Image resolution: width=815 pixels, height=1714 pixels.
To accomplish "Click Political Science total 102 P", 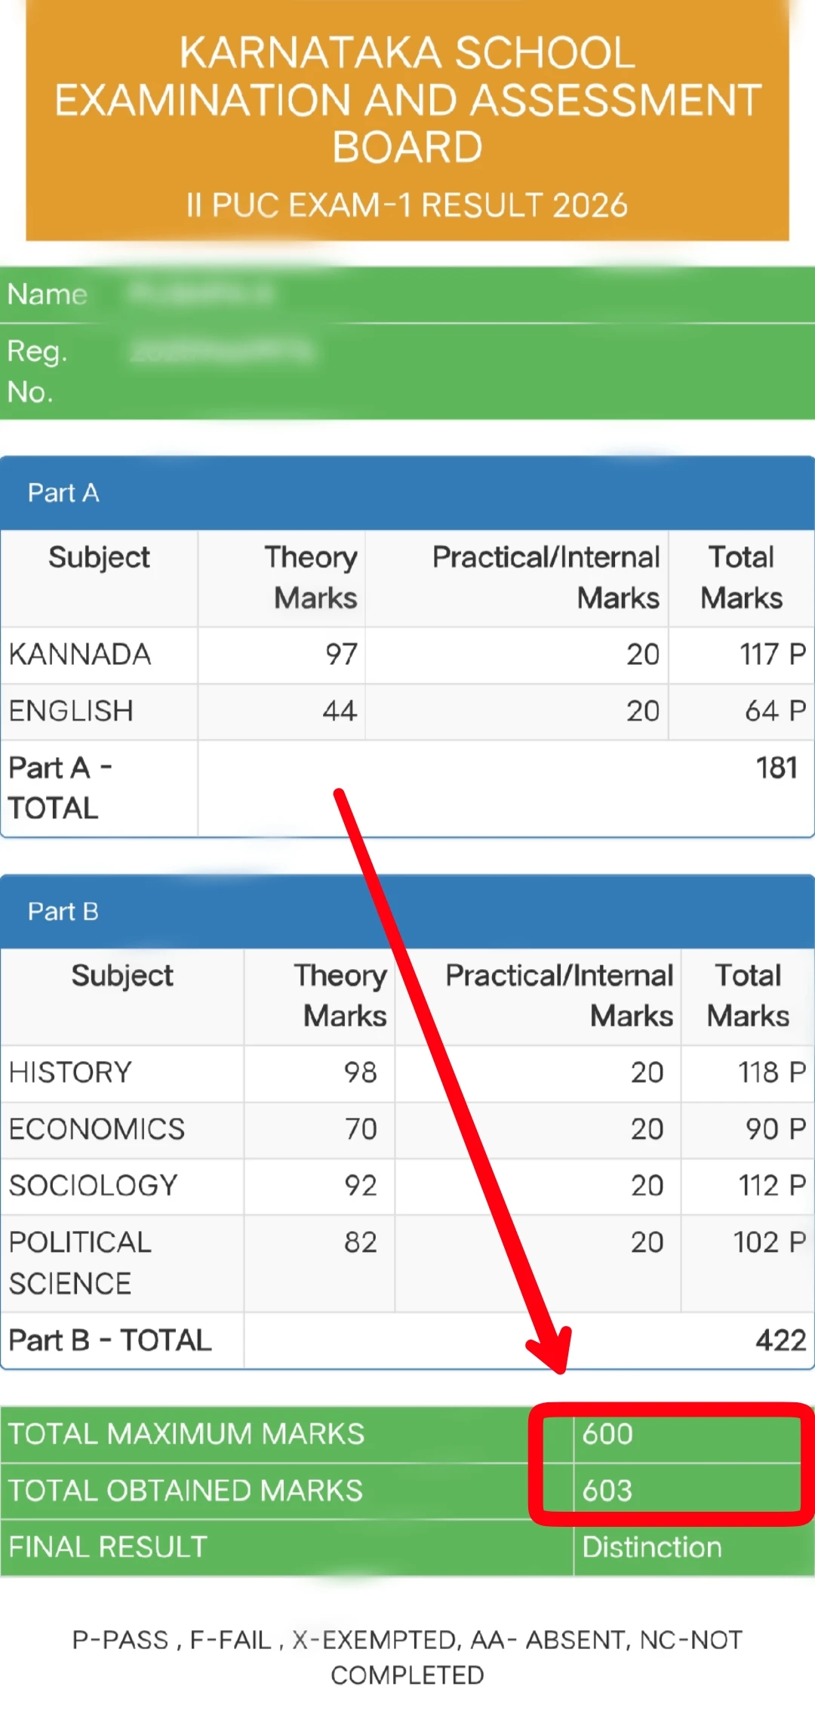I will coord(770,1242).
